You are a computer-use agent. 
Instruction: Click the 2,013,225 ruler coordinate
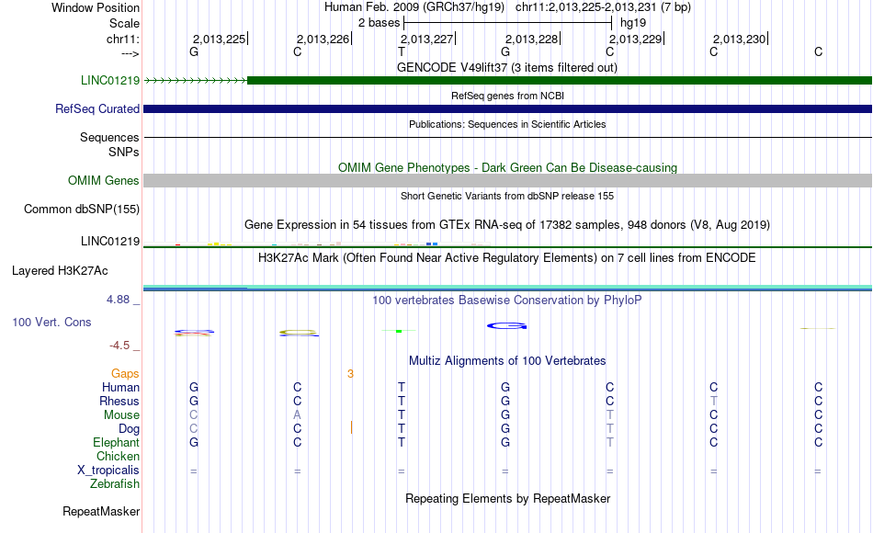pyautogui.click(x=220, y=39)
